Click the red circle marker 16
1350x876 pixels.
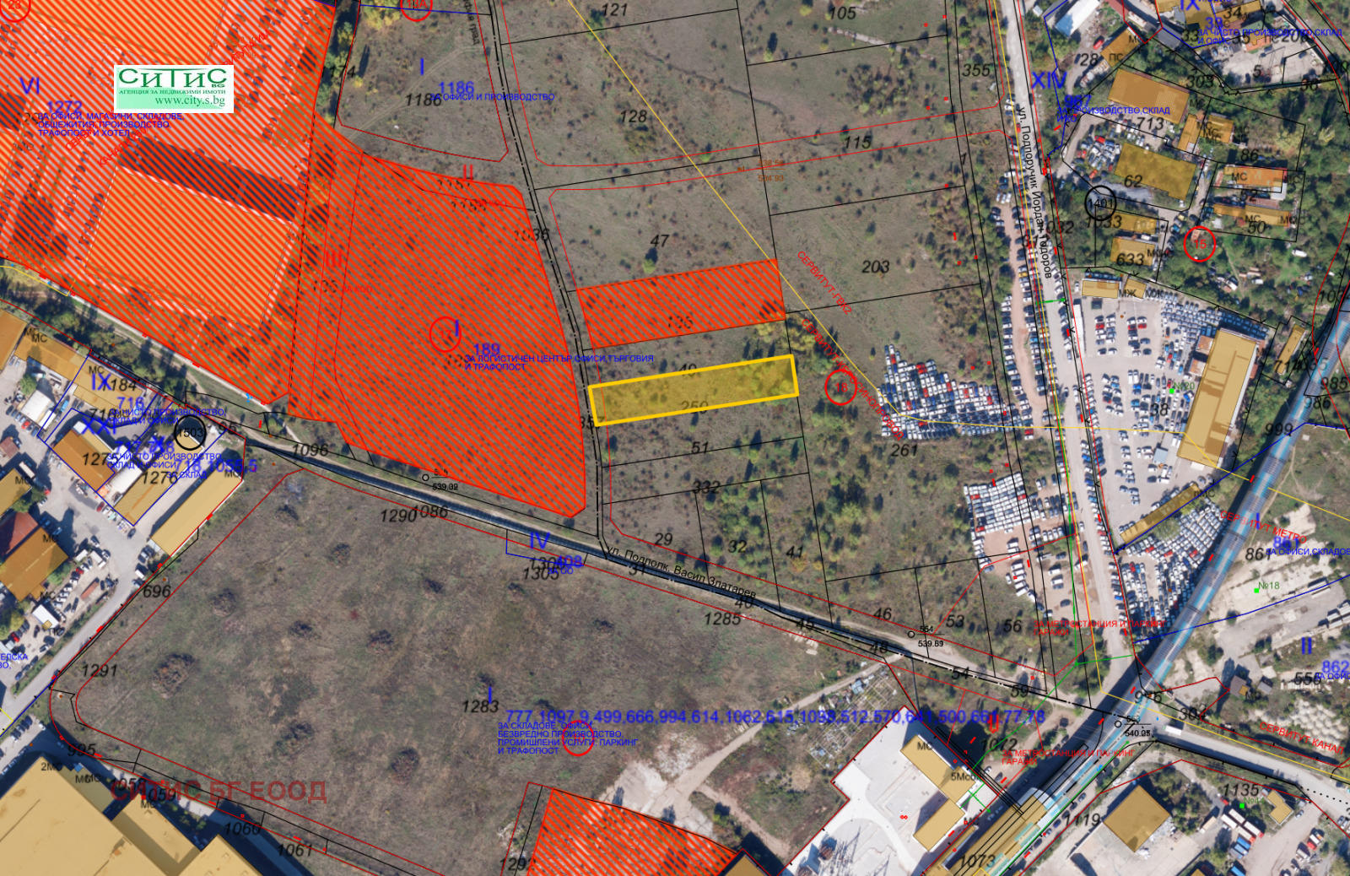click(840, 387)
